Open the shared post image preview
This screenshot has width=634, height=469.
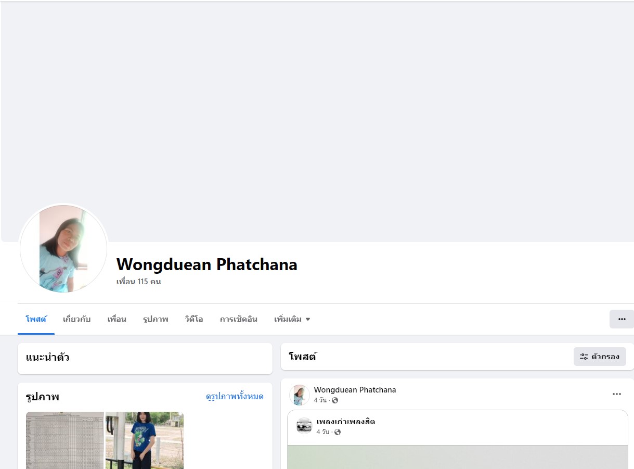coord(458,457)
